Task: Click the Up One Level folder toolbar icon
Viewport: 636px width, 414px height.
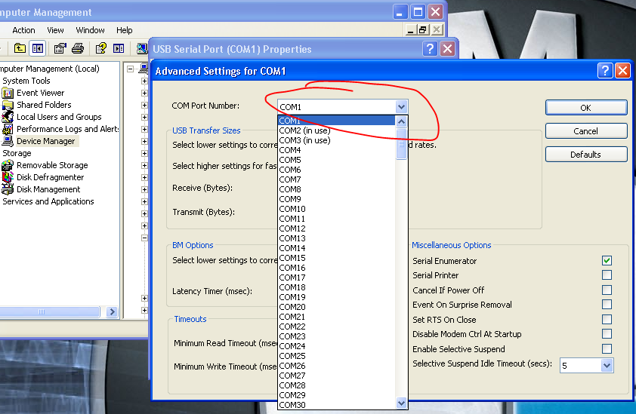Action: (20, 48)
